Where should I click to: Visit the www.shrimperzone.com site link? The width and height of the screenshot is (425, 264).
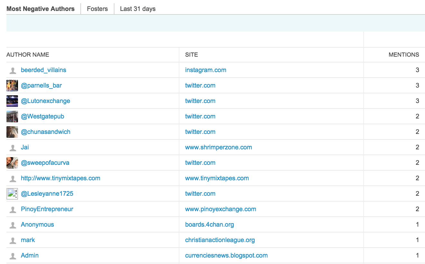tap(218, 147)
